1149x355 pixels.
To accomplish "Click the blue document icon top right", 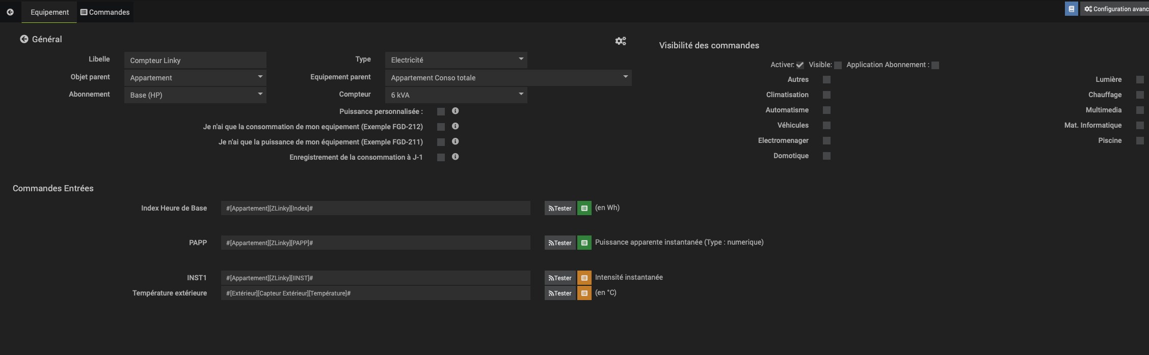I will (1071, 9).
